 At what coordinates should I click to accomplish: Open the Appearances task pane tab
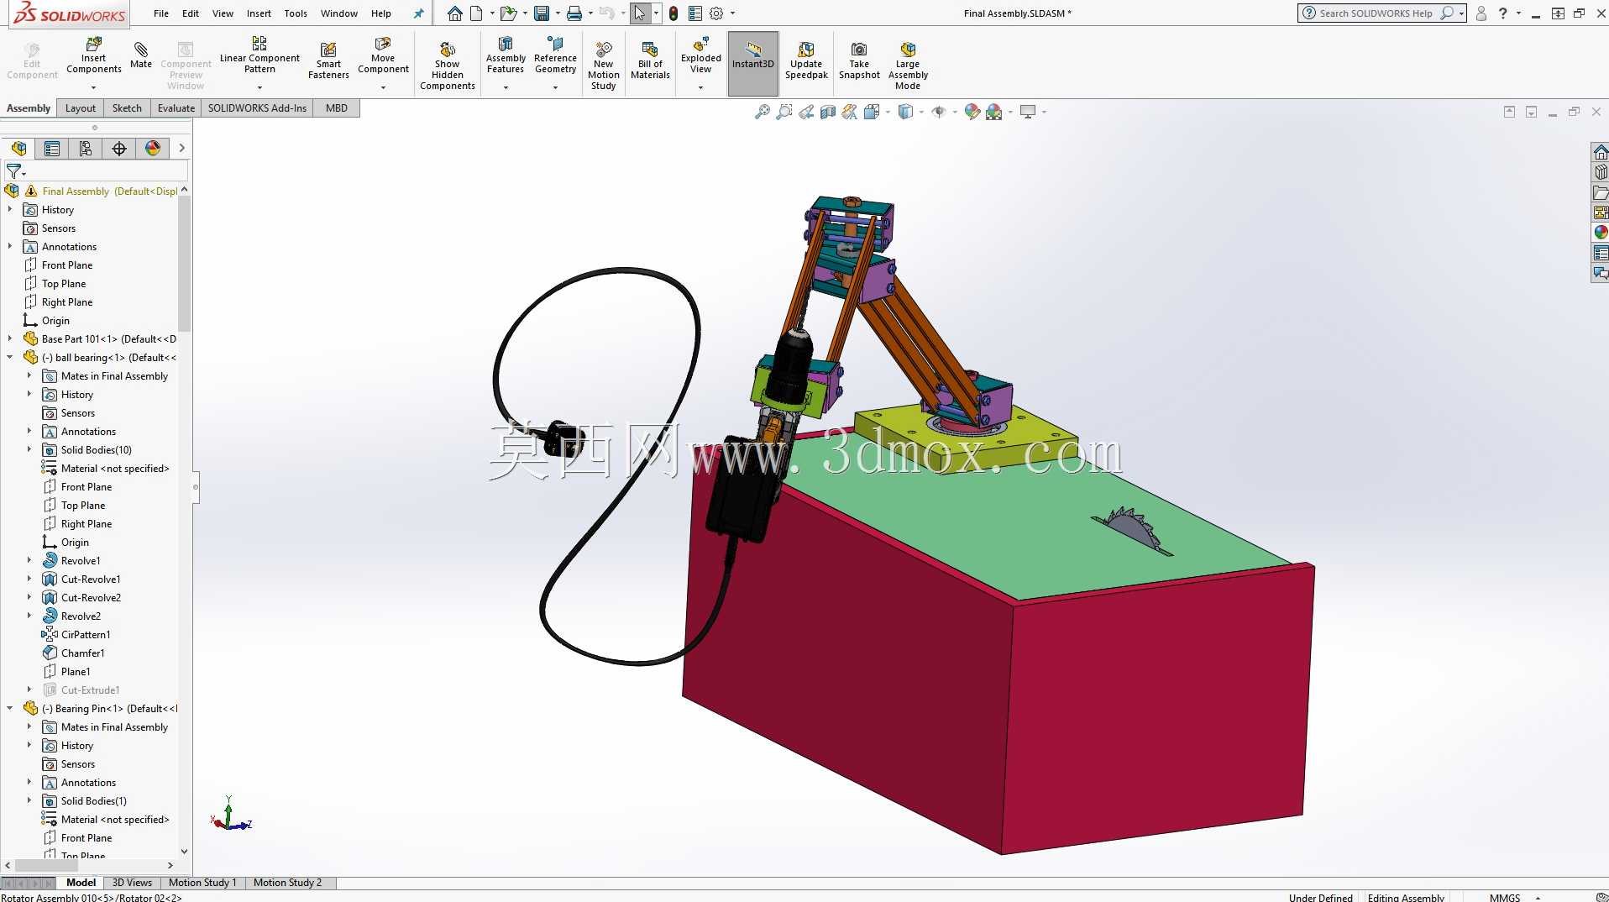click(1601, 232)
